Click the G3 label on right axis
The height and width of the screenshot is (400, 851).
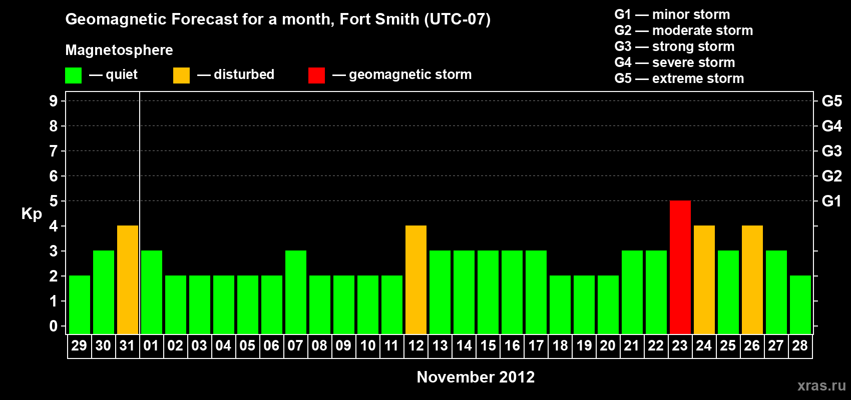[832, 151]
